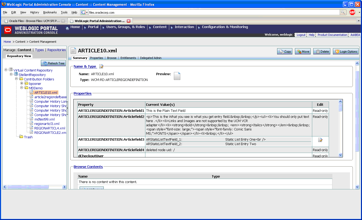Click the edit icon for ArticleField3 row
The height and width of the screenshot is (220, 362).
click(x=320, y=140)
